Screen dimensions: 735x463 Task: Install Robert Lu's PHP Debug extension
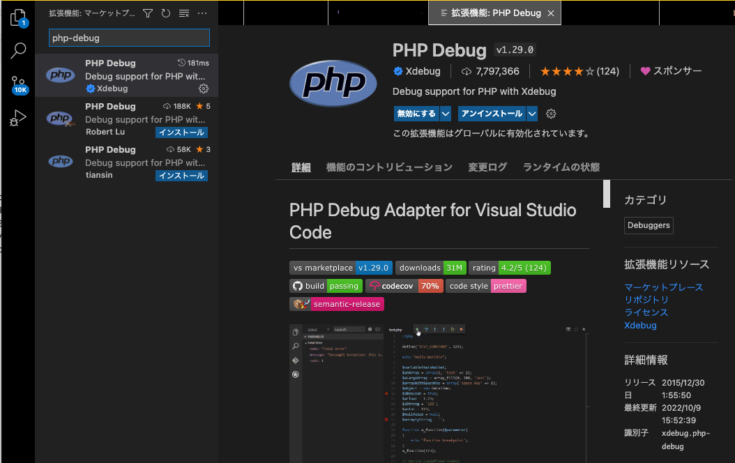click(181, 132)
